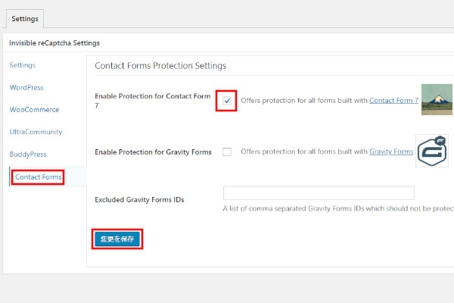Open the WordPress sidebar section

26,87
